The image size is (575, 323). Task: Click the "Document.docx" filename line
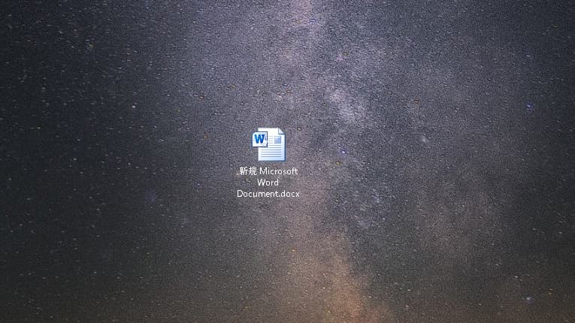click(x=268, y=193)
